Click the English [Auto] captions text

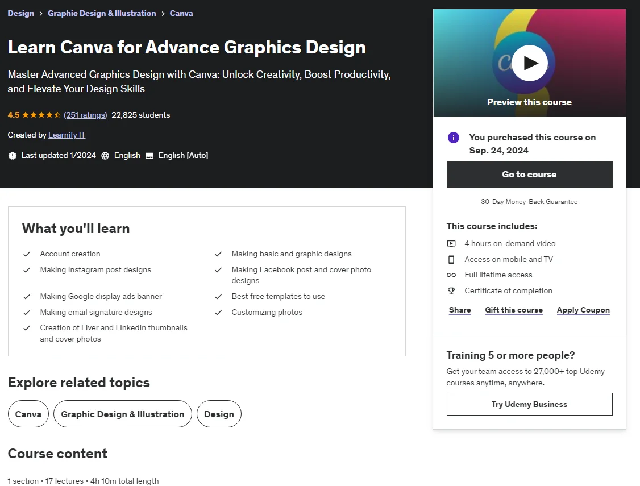click(x=183, y=156)
